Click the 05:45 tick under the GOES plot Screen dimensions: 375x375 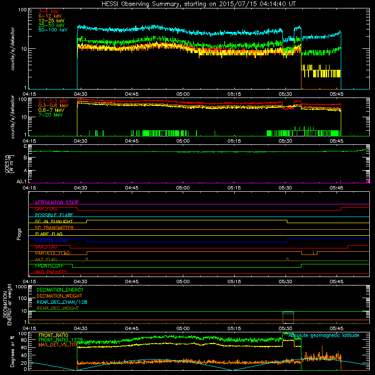[x=336, y=188]
